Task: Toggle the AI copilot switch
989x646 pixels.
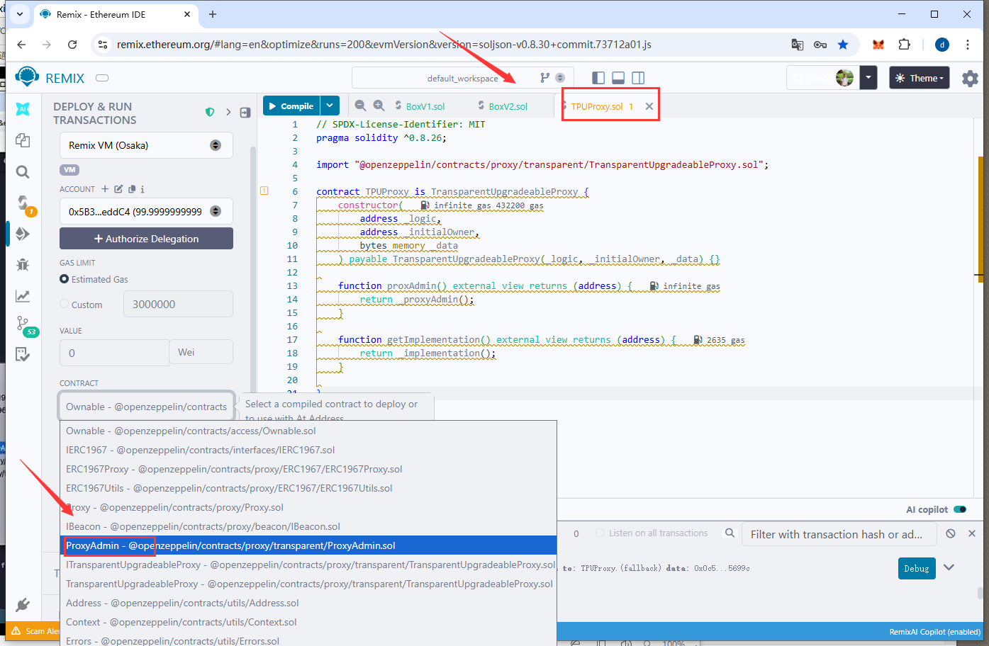Action: point(960,509)
